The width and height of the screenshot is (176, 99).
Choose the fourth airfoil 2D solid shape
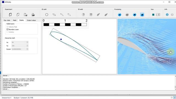point(69,15)
